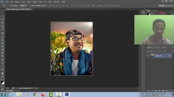Select the Move tool

click(2, 13)
